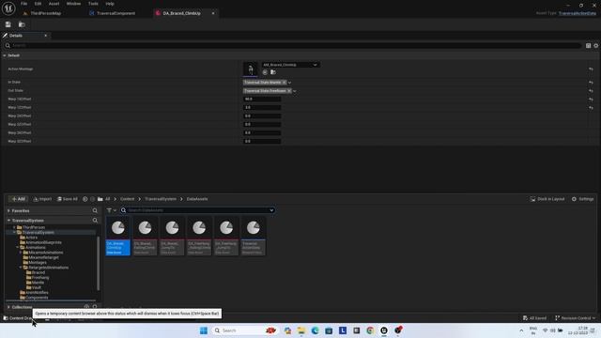Browse to the montage asset in Content Browser
Screen dimensions: 601x338
[273, 72]
